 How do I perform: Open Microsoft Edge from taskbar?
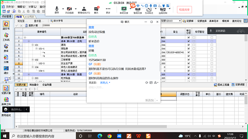coord(100,136)
